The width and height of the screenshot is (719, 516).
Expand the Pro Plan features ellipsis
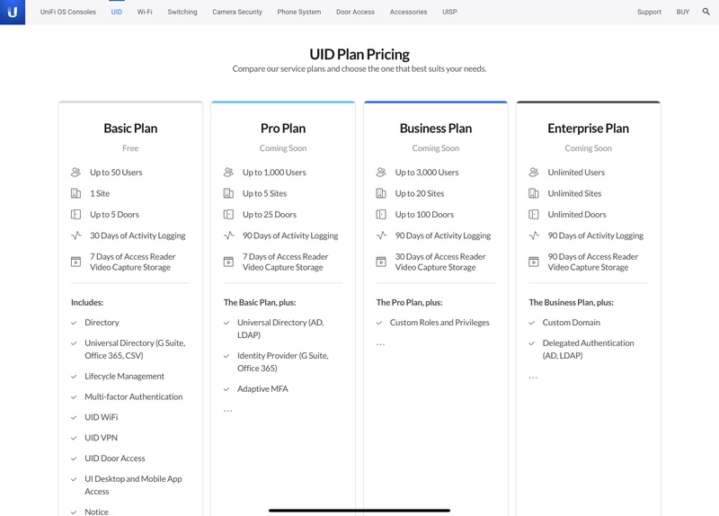[x=228, y=410]
